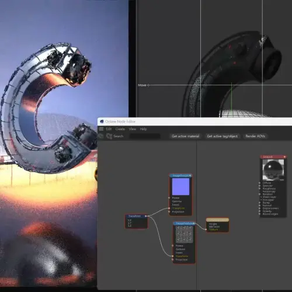Click Get active material button
This screenshot has height=292, width=292.
click(x=186, y=136)
